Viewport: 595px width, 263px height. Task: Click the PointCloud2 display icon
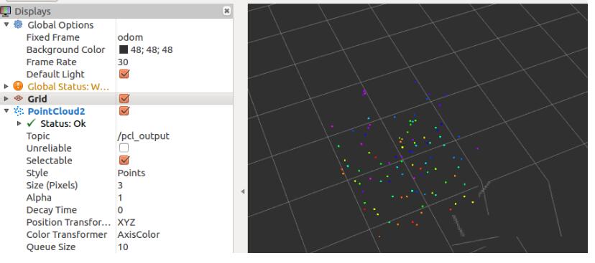pos(18,111)
